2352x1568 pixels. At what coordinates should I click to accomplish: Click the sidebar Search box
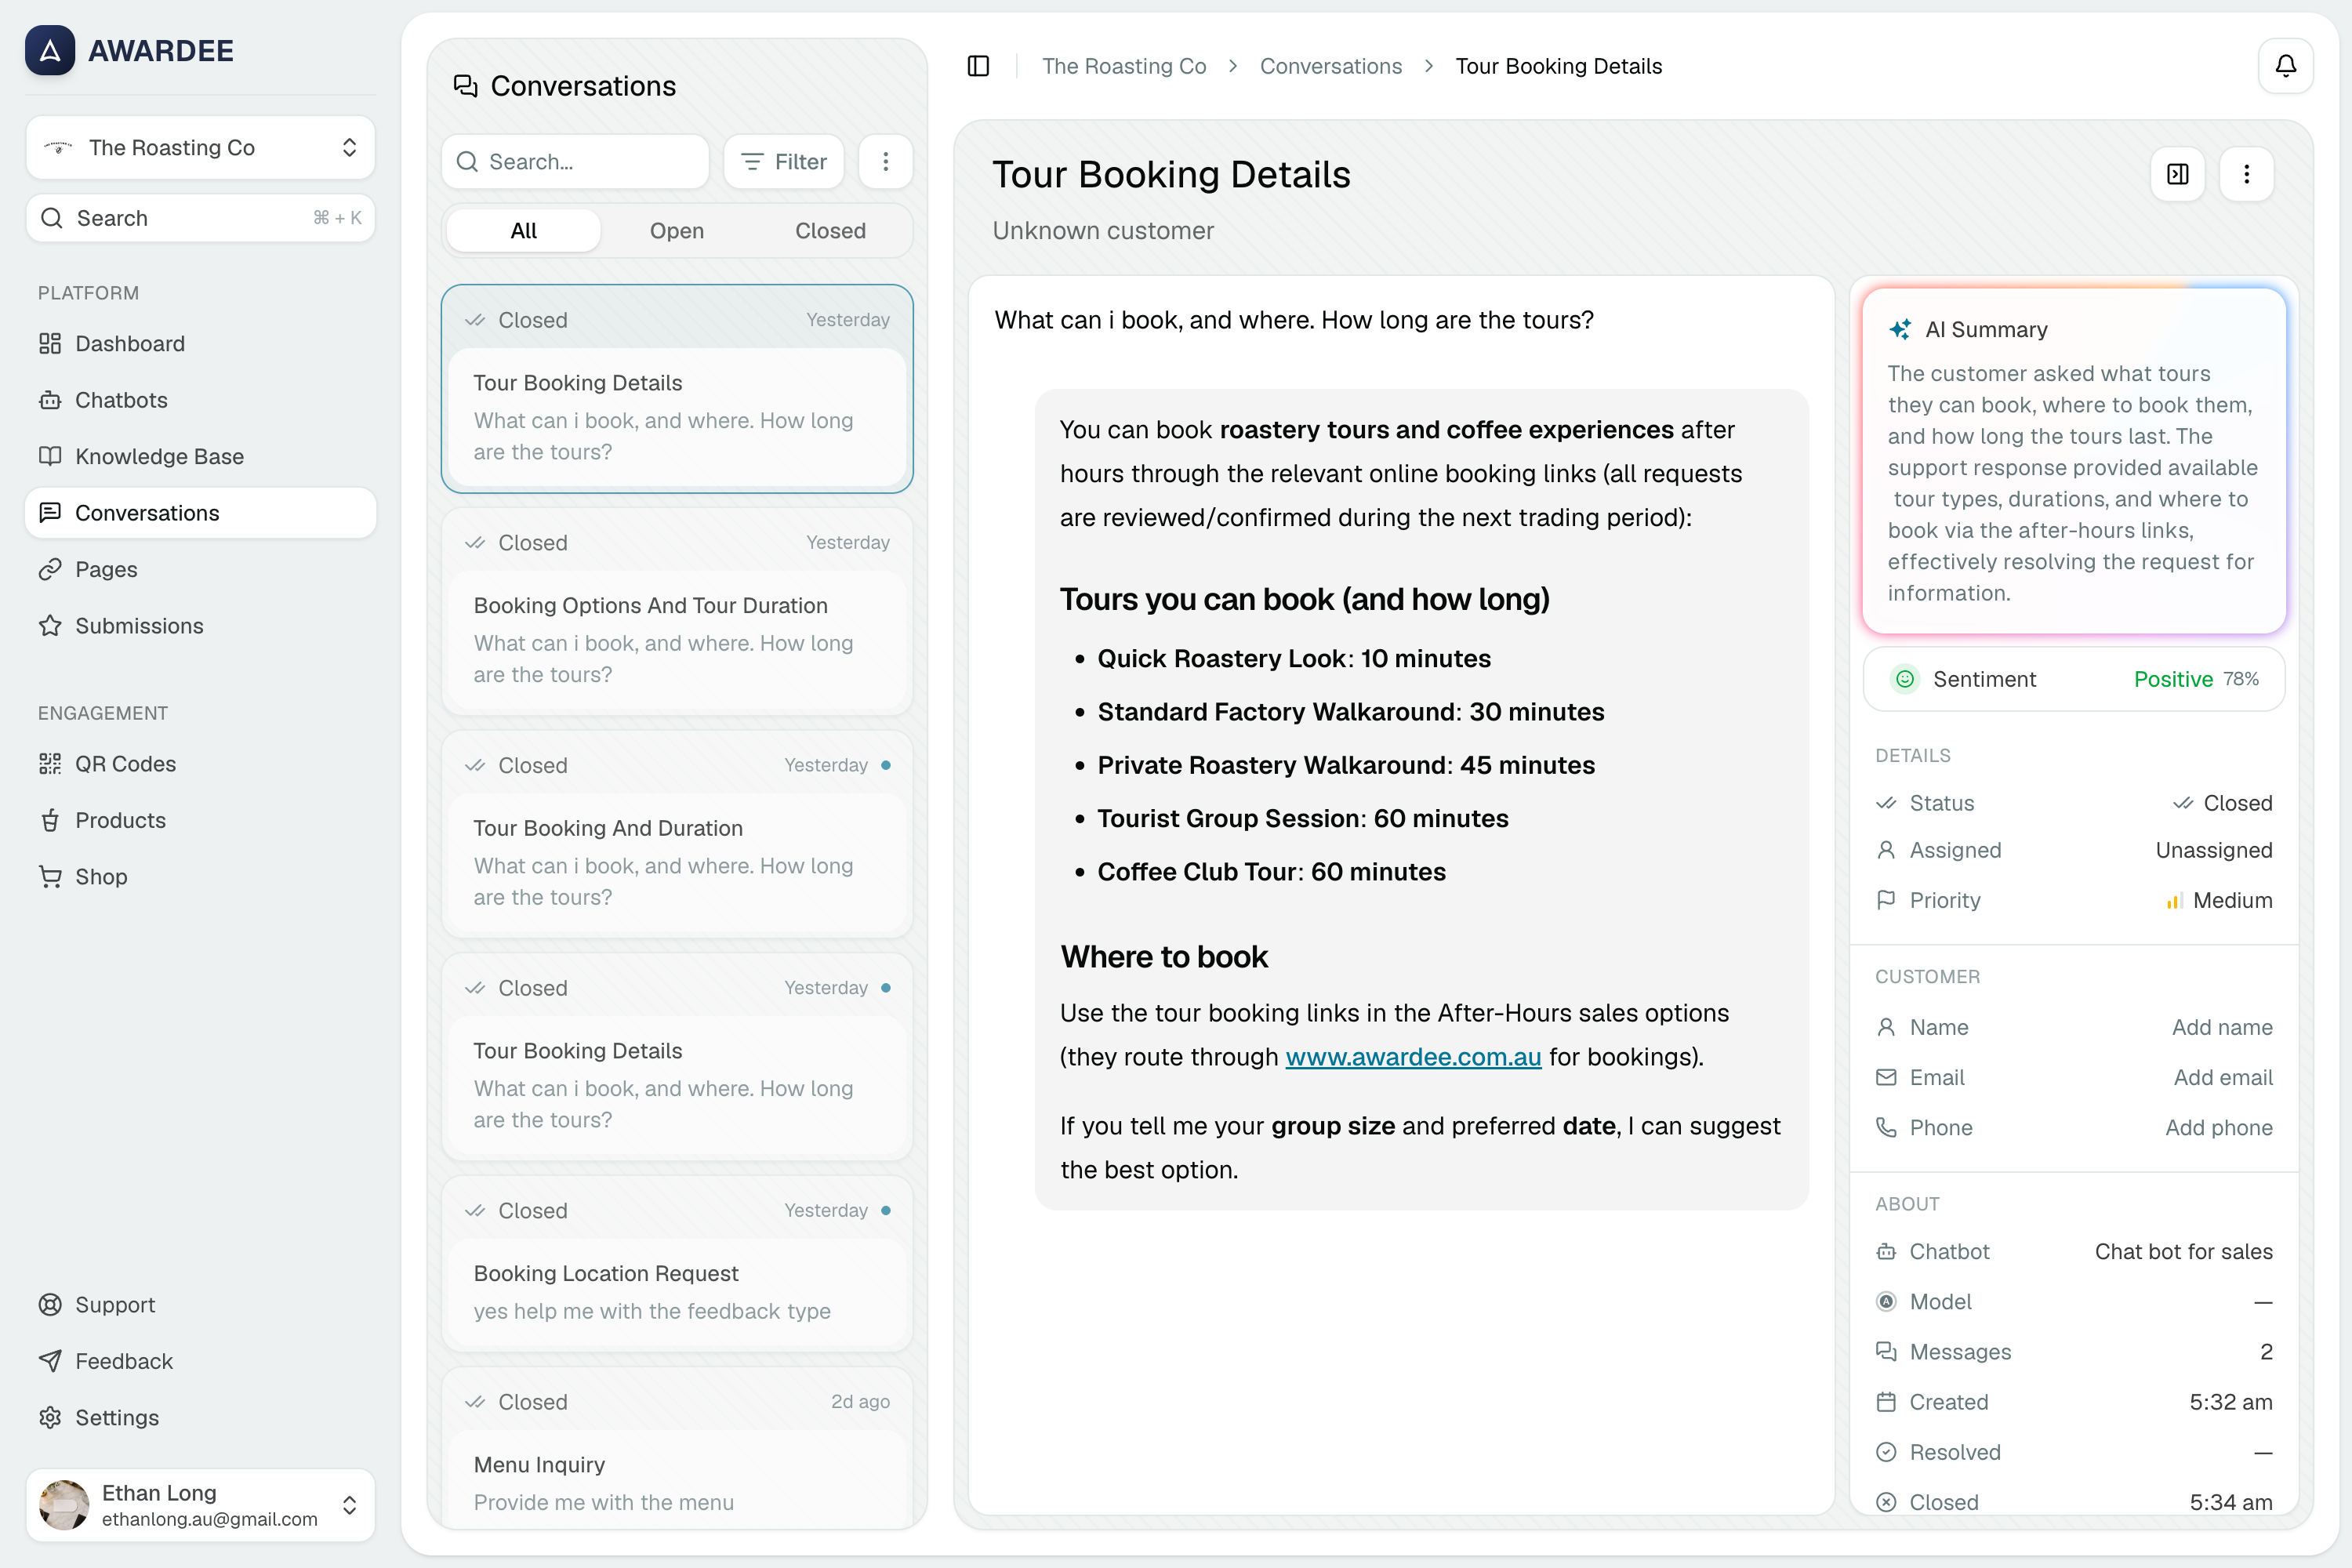tap(200, 218)
